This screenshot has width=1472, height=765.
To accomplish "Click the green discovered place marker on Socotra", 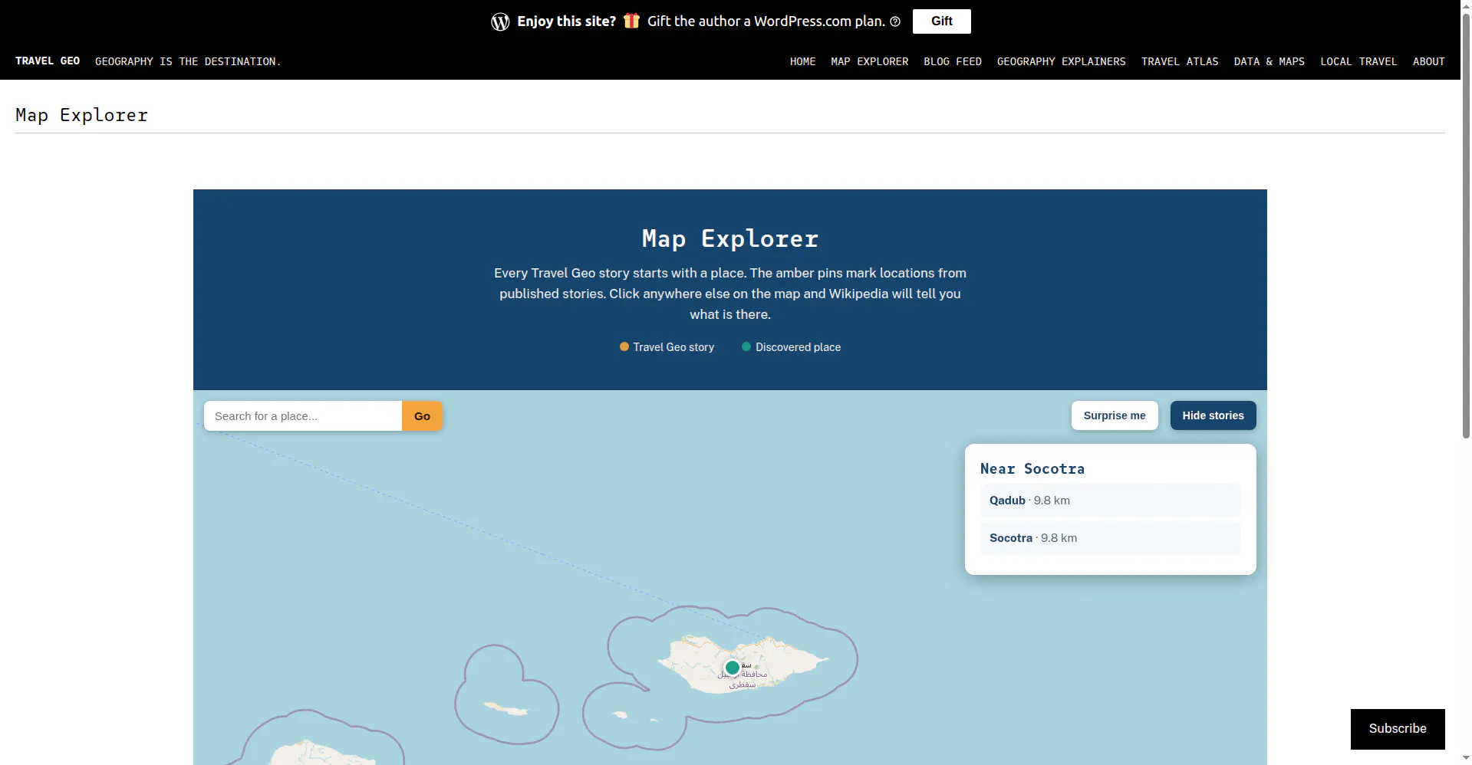I will pos(733,668).
